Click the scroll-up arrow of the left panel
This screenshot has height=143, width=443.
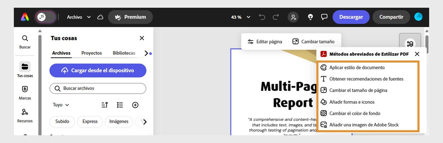pyautogui.click(x=40, y=31)
